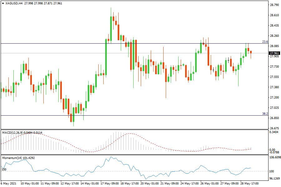This screenshot has height=187, width=281.
Task: Click the 106.6098 Momentum scale value
Action: 275,158
